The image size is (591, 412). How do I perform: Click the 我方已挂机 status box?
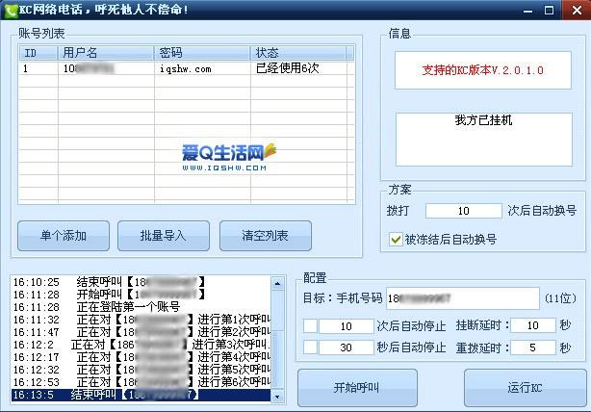point(483,139)
